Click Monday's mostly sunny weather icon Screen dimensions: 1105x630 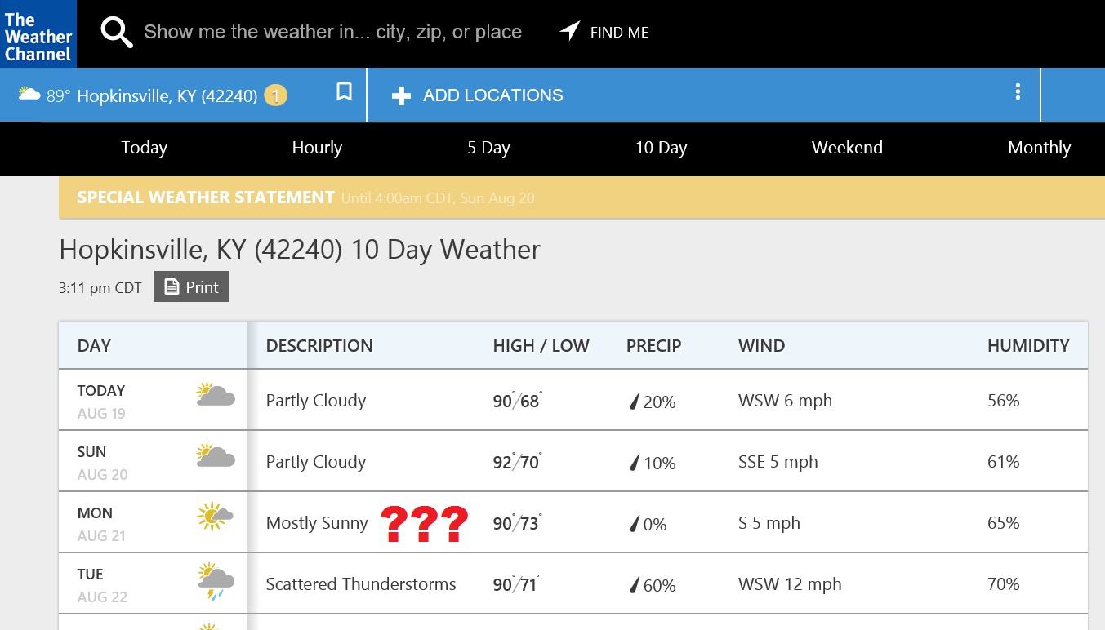coord(215,517)
